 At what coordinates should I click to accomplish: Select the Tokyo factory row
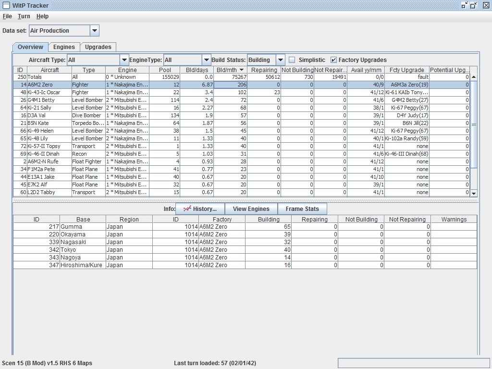point(245,250)
